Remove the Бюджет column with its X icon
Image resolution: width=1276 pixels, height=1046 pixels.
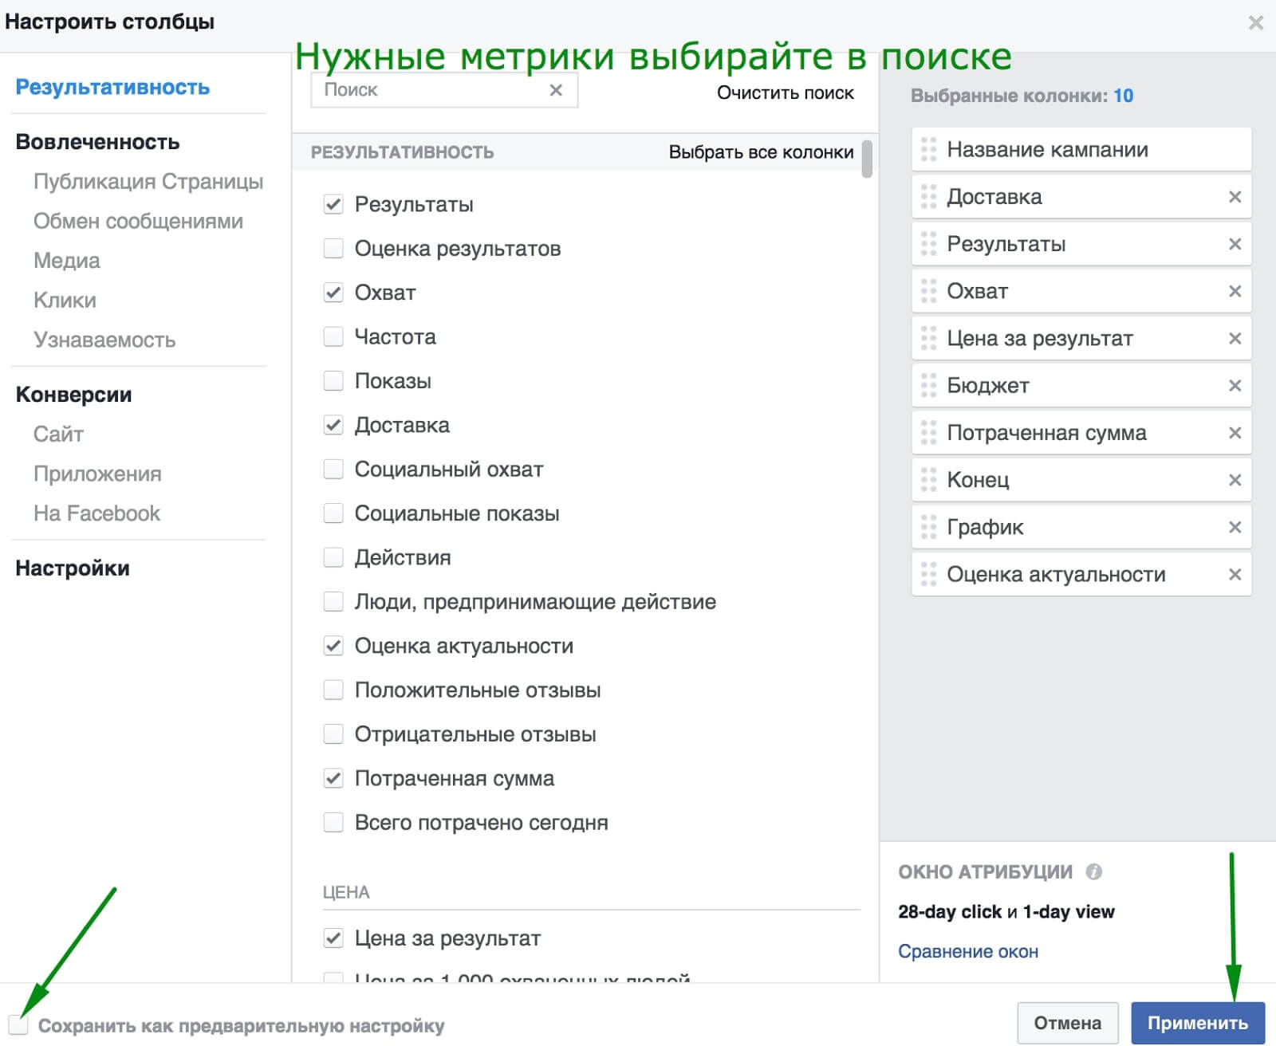(x=1235, y=385)
